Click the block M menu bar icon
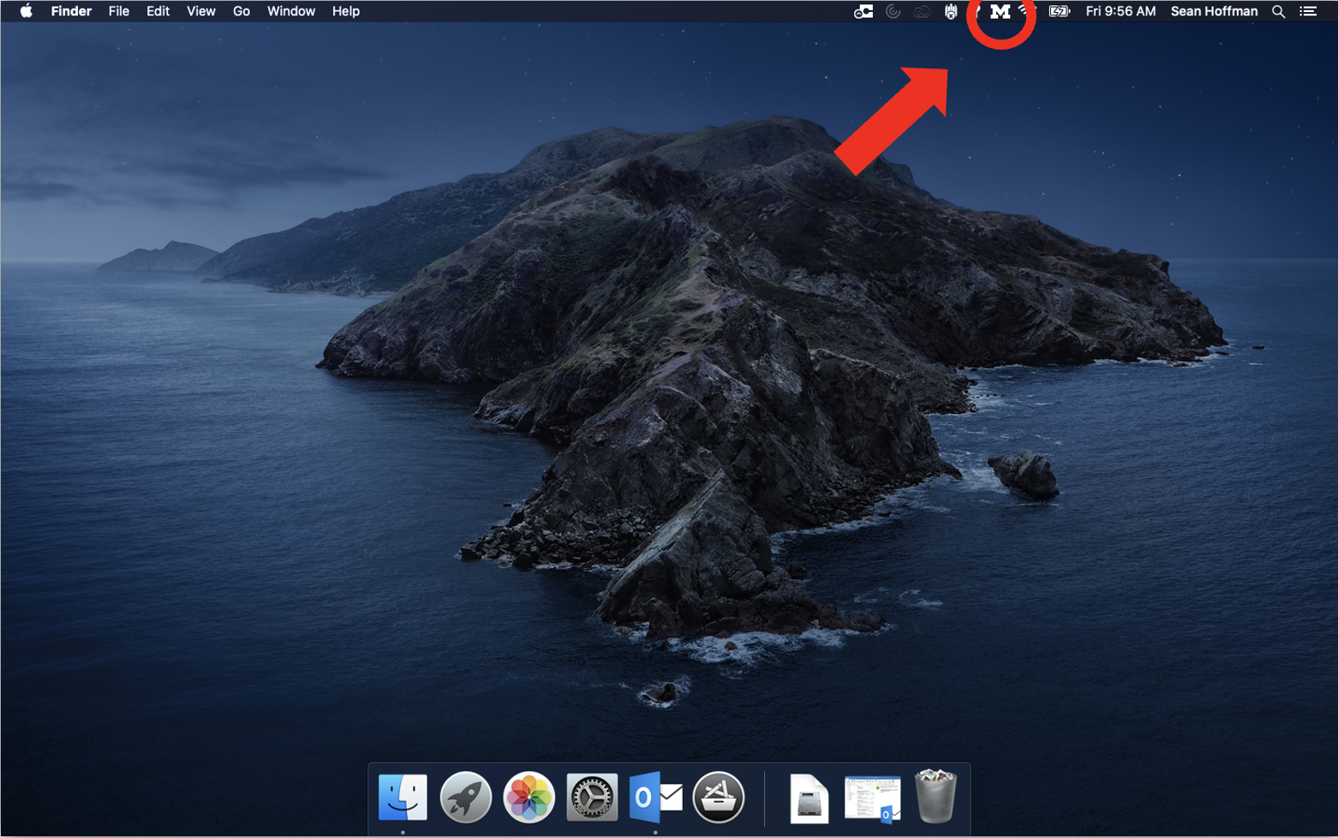The width and height of the screenshot is (1338, 838). point(1000,12)
